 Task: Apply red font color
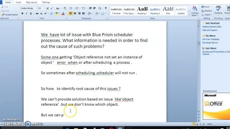[x=63, y=14]
